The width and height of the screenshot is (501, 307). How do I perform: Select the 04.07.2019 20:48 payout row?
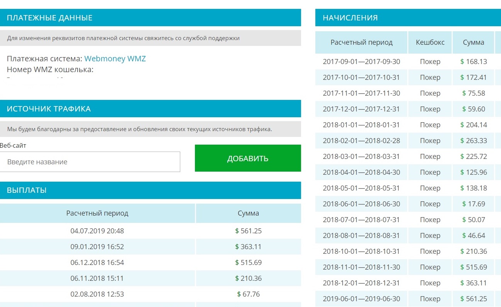point(151,231)
